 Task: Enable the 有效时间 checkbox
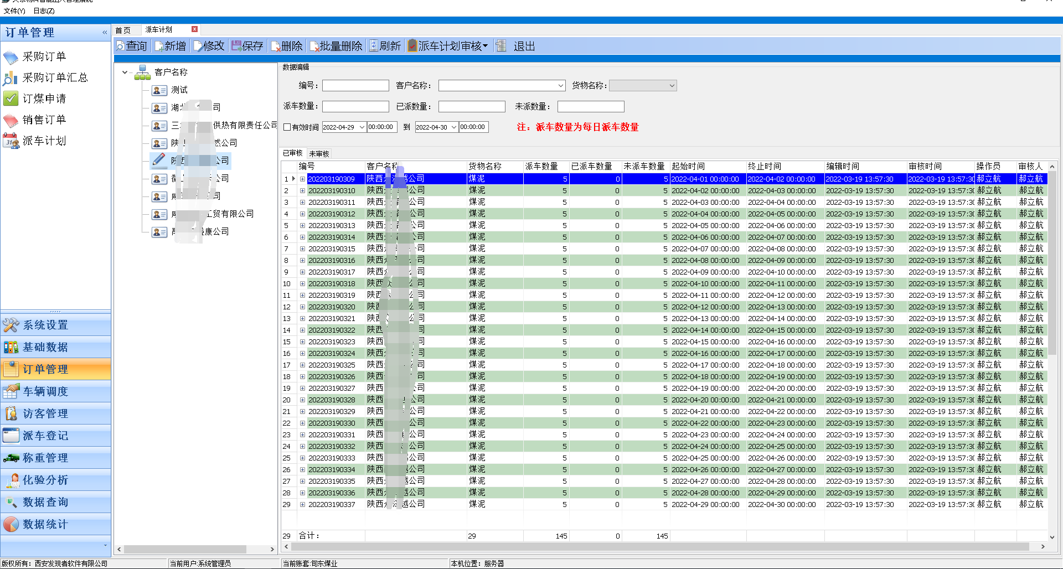click(x=287, y=127)
